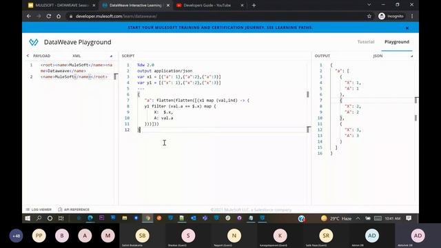Screen dimensions: 441x248
Task: Select participant N video tile
Action: click(234, 236)
